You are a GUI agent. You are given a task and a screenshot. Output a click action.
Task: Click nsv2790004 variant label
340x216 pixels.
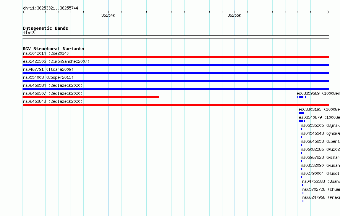(x=320, y=173)
